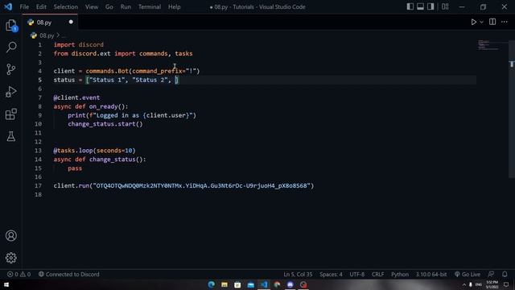Image resolution: width=515 pixels, height=290 pixels.
Task: Open the Go menu
Action: point(109,7)
